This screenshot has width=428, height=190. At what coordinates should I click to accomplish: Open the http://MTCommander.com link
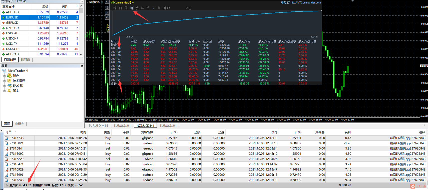coord(305,2)
